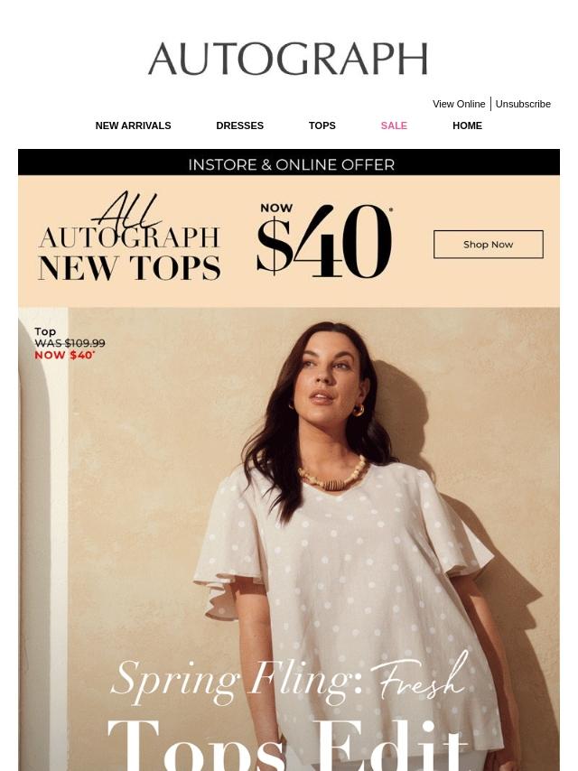Open the View Online link
Viewport: 578px width, 771px height.
[x=459, y=104]
